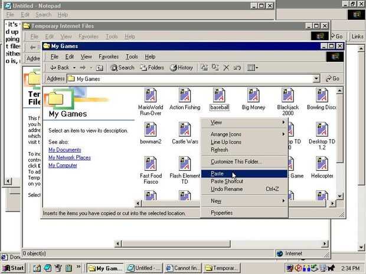Screen dimensions: 366x274
Task: Click the Move To toolbar icon
Action: click(204, 68)
